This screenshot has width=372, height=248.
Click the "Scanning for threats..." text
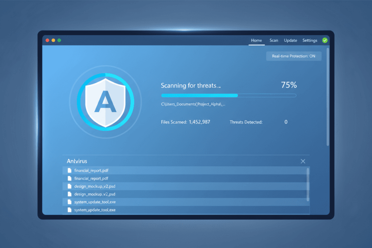(191, 85)
